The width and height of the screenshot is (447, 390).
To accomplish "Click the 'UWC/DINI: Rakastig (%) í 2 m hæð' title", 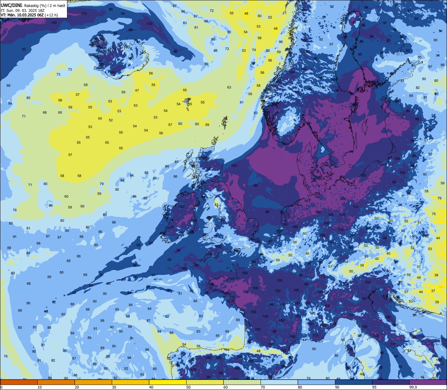I will (33, 5).
